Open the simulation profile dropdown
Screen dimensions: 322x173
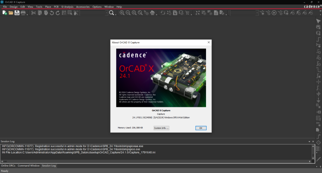click(257, 13)
